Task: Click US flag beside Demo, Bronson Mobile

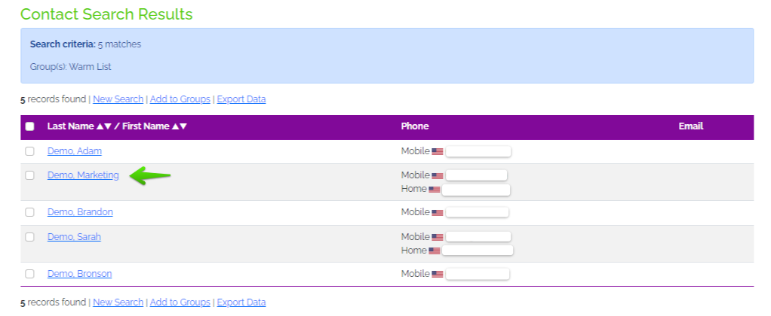Action: [438, 275]
